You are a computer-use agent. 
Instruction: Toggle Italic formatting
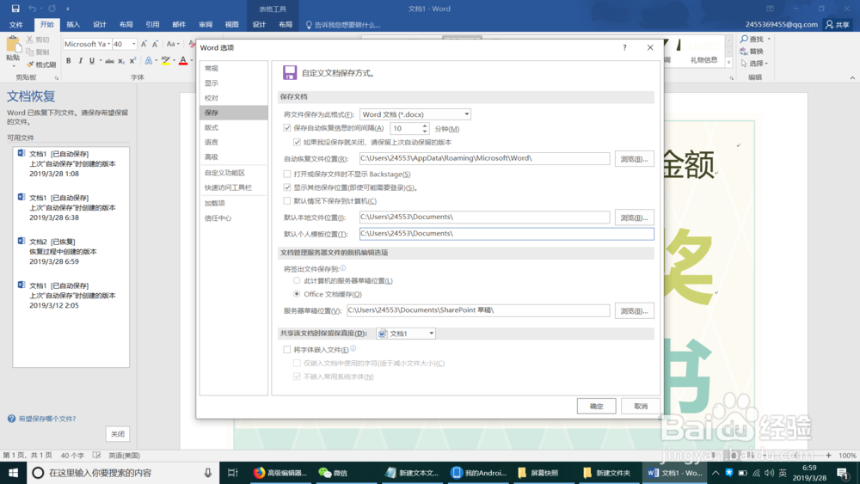pyautogui.click(x=80, y=61)
